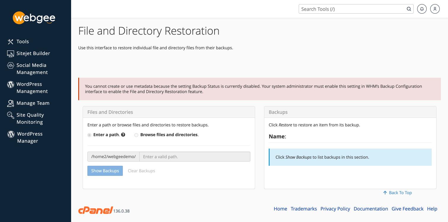
Task: Open the Home footer link
Action: click(x=280, y=209)
